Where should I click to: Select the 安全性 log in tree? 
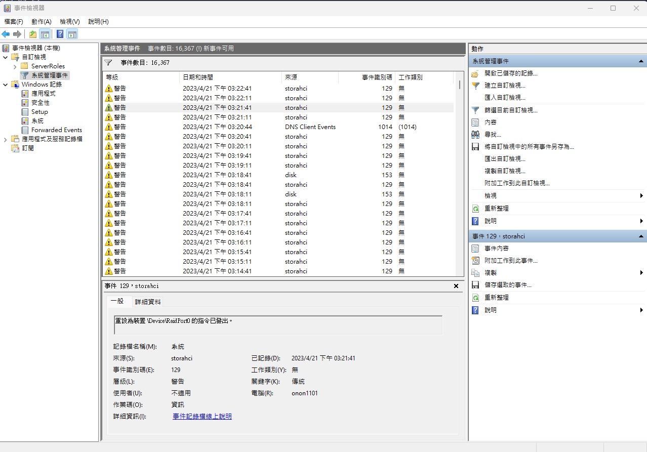tap(40, 103)
